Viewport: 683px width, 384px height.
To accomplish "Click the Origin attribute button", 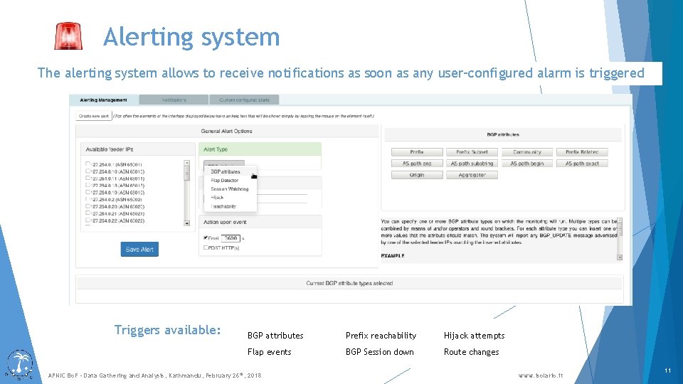I will coord(417,175).
